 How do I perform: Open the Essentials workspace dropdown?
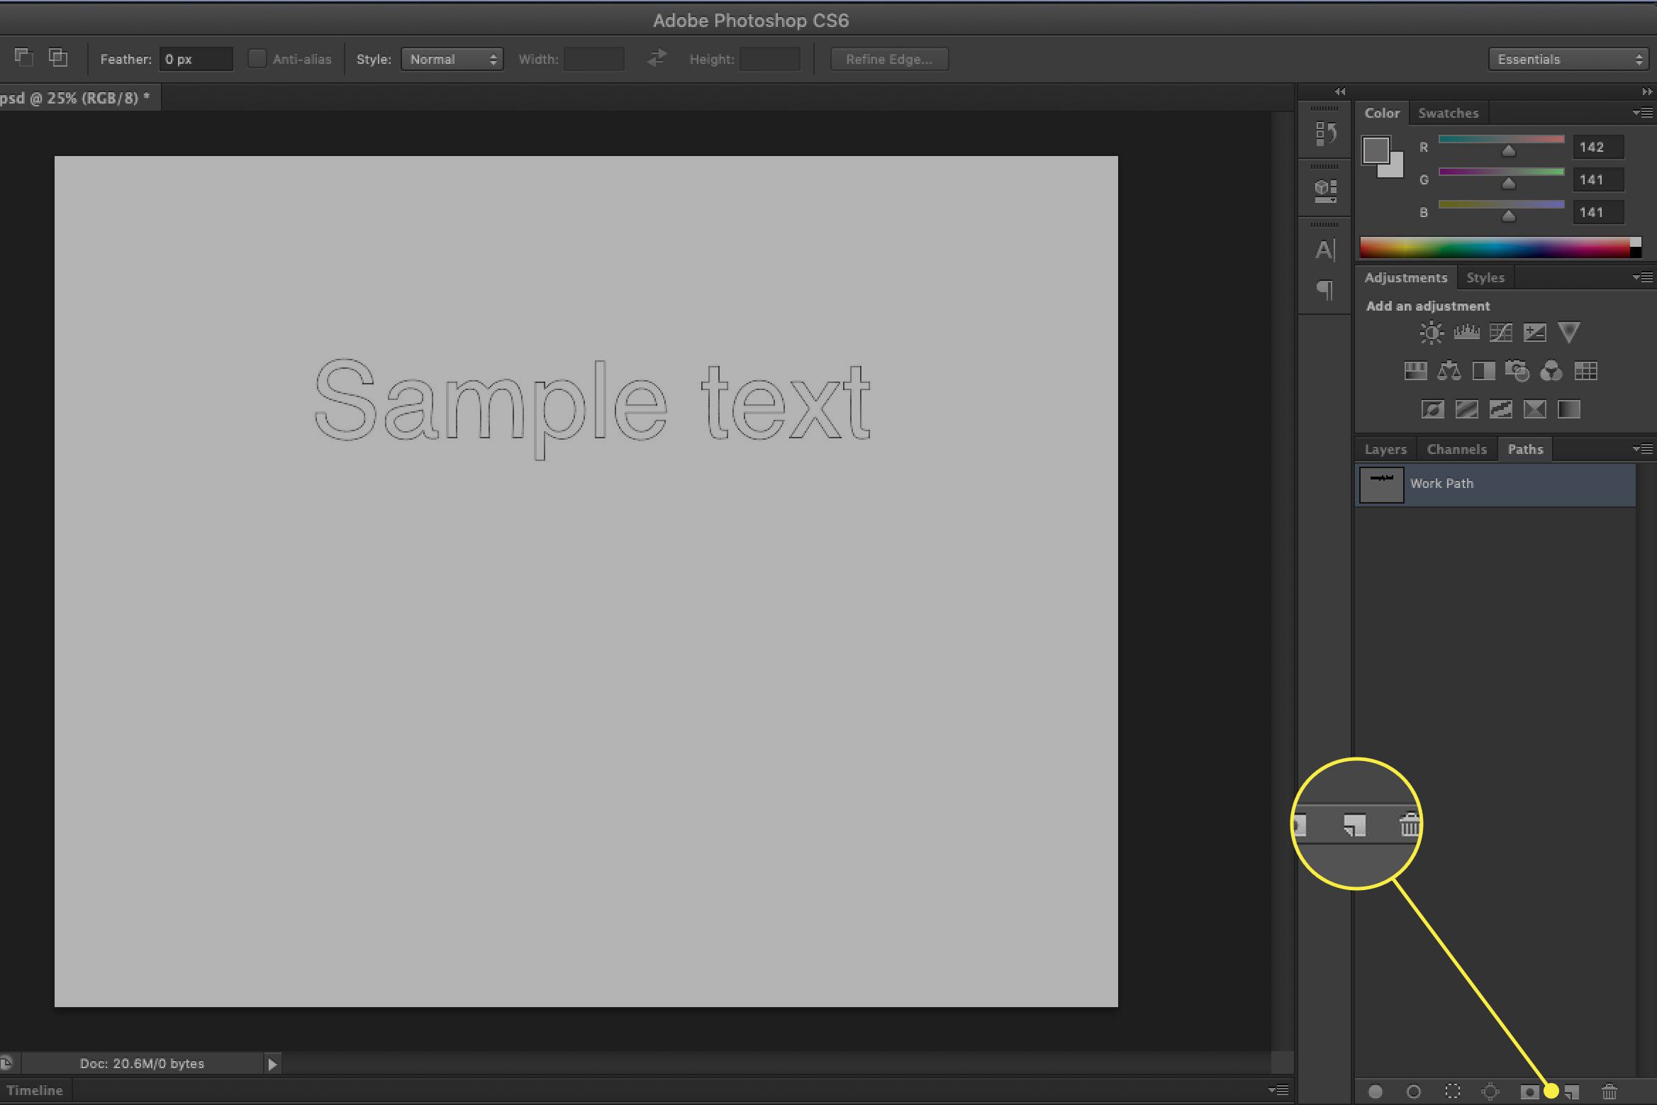click(x=1568, y=60)
